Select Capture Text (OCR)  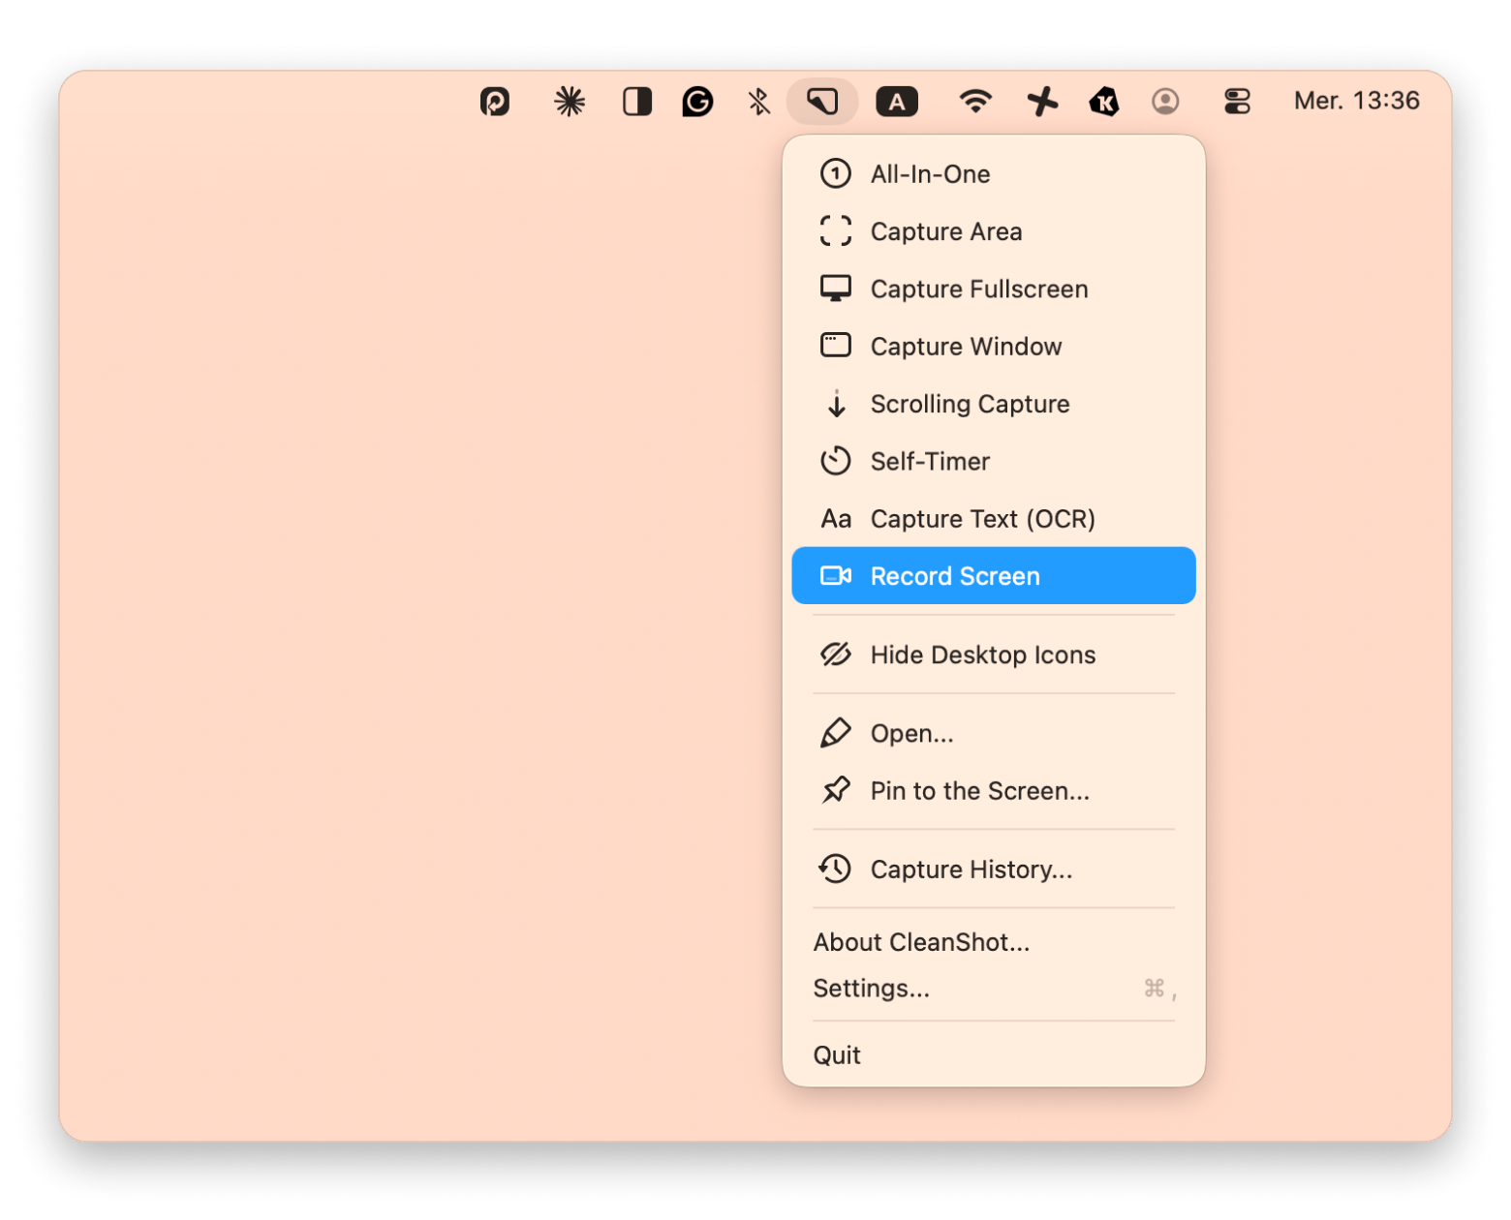click(x=994, y=519)
